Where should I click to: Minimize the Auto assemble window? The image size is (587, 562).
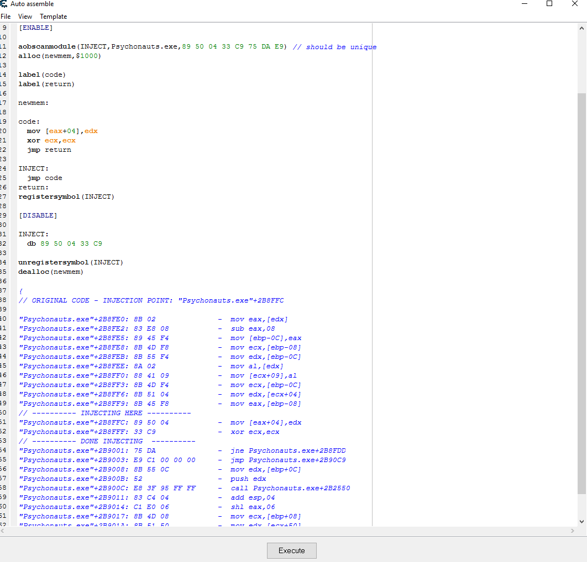[x=524, y=4]
